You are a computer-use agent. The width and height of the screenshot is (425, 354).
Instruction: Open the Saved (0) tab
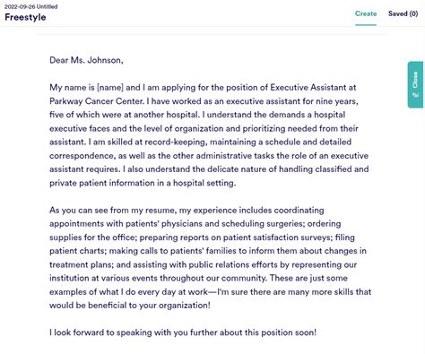click(x=403, y=13)
